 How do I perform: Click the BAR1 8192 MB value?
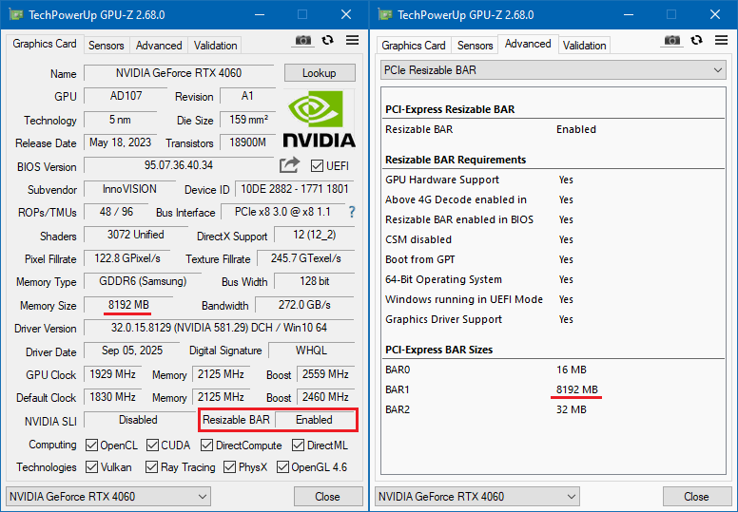pyautogui.click(x=577, y=389)
